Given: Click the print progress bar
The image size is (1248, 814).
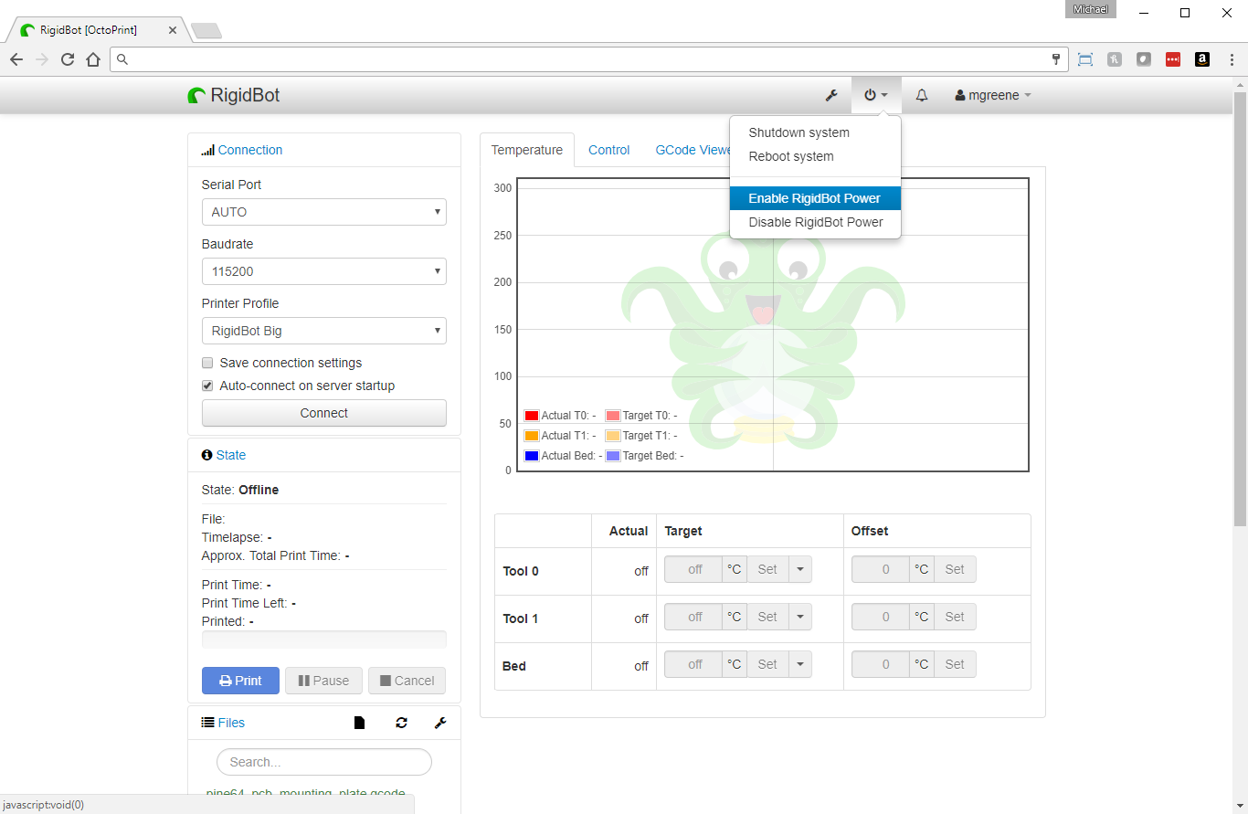Looking at the screenshot, I should 324,640.
